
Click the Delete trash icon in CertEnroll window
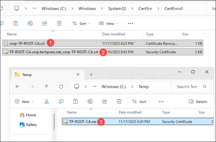59,23
